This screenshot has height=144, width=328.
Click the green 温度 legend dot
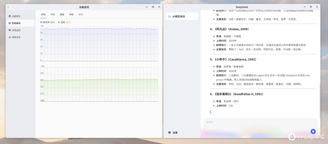(x=59, y=22)
